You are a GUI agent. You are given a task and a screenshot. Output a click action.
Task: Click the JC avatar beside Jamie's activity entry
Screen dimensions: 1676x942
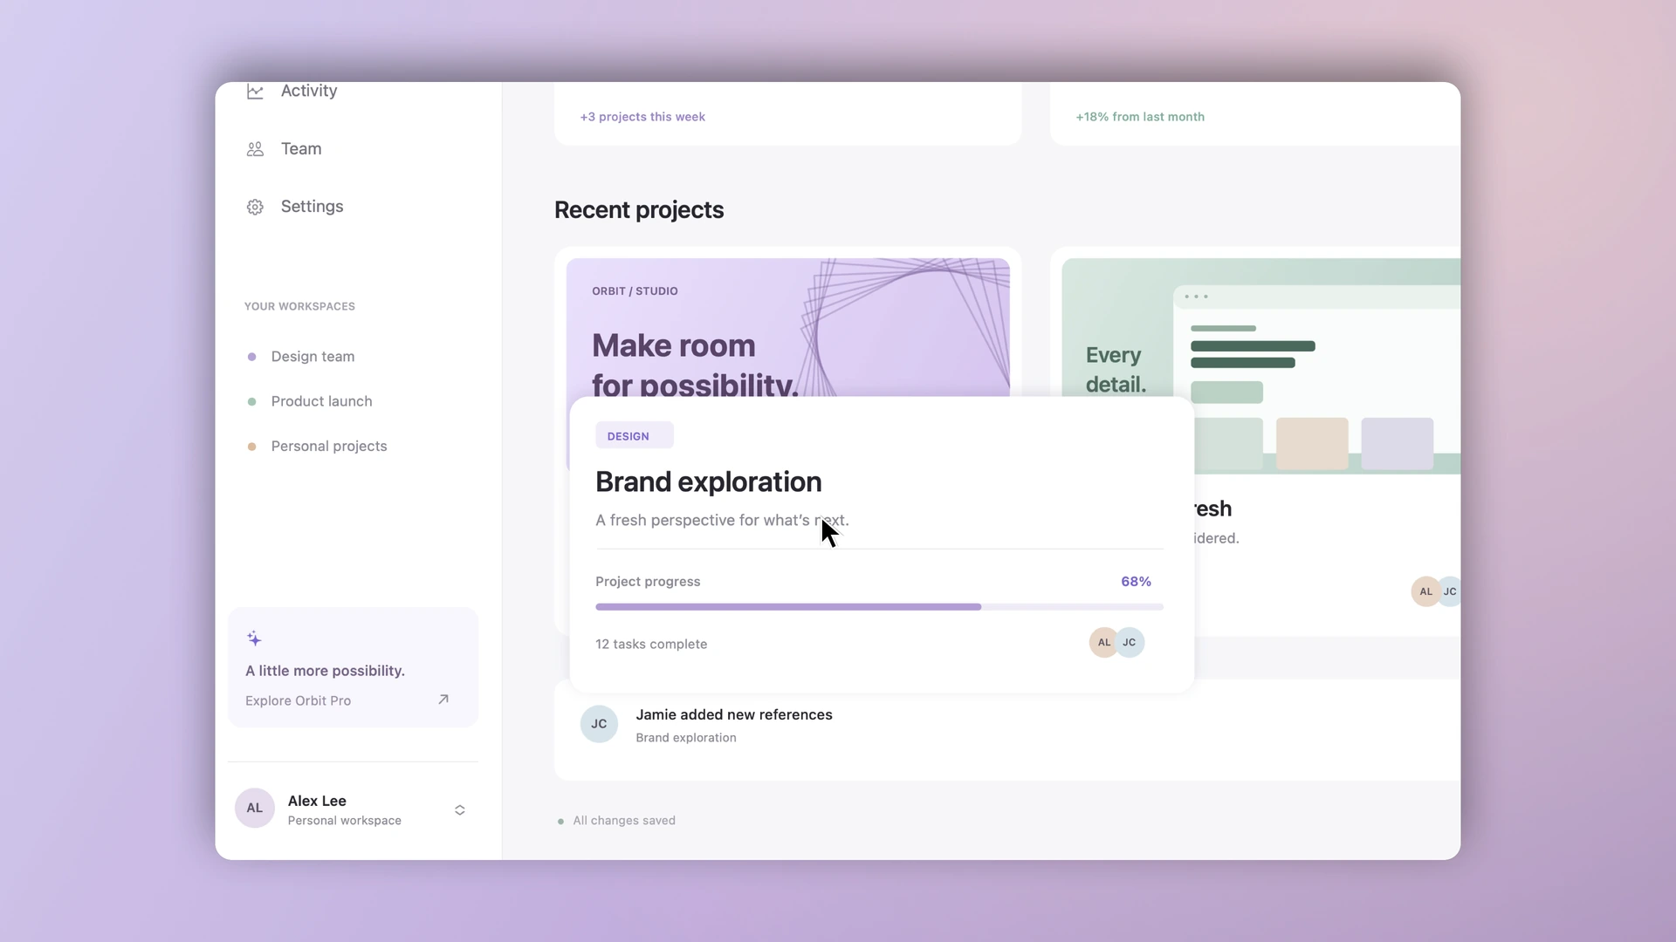tap(599, 724)
